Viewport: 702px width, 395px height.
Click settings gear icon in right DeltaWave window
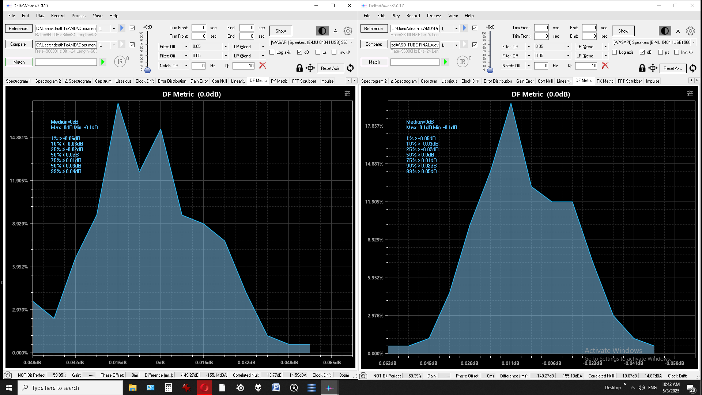click(x=690, y=31)
